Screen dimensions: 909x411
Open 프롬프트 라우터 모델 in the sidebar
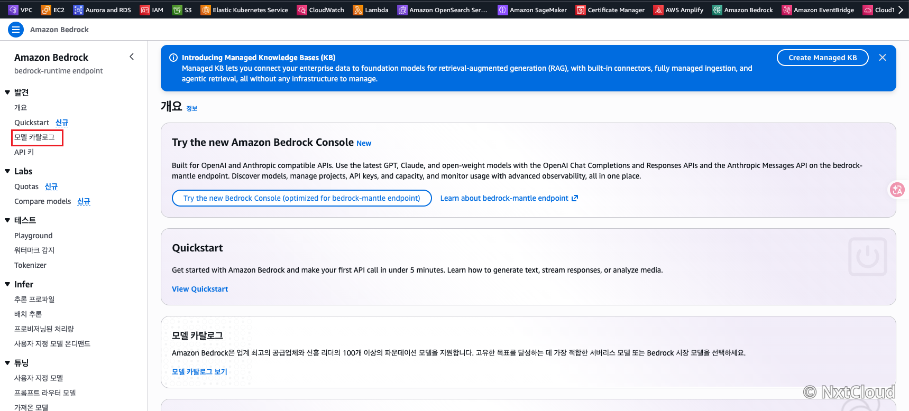coord(45,393)
